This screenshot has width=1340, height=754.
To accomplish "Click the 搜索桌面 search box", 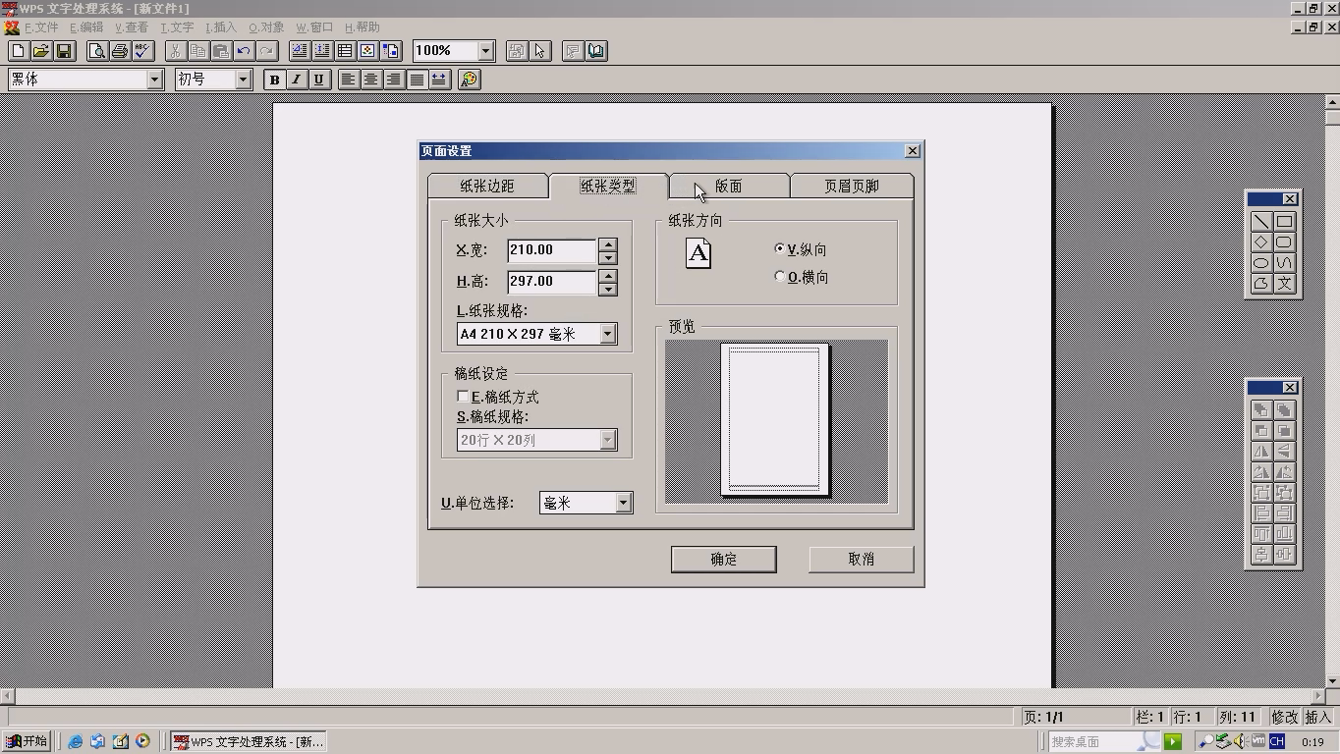I will pos(1104,741).
